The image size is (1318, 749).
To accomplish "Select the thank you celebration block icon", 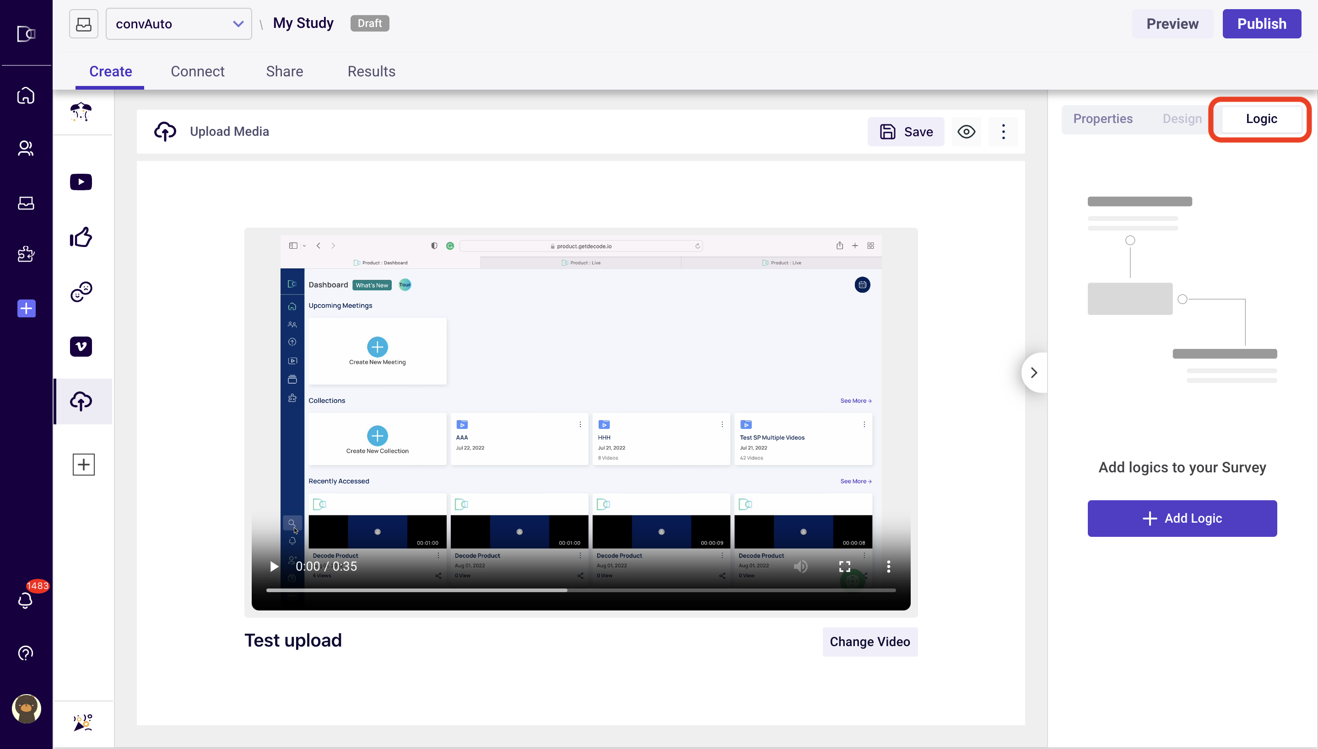I will pos(82,722).
